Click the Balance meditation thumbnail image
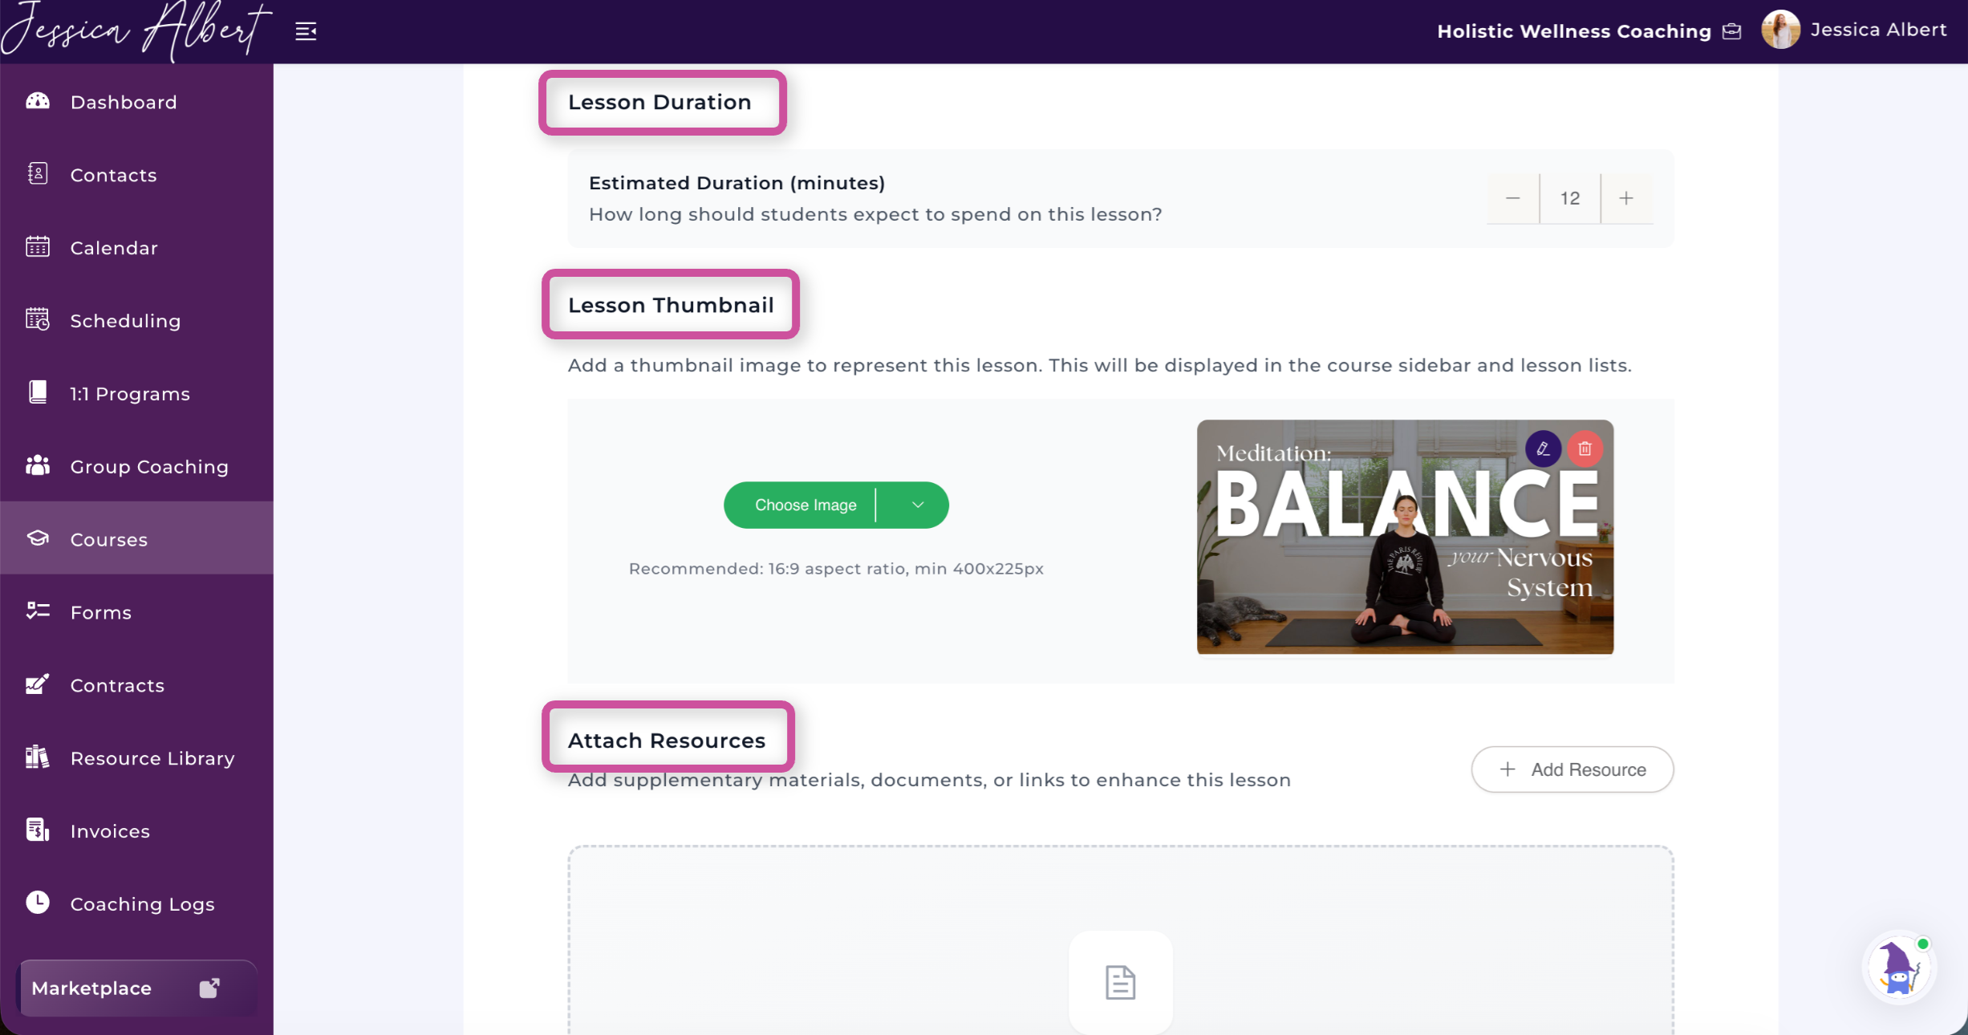This screenshot has width=1968, height=1035. coord(1405,537)
